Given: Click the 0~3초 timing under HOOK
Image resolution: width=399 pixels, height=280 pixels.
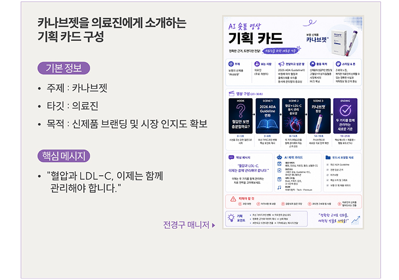Looking at the screenshot, I should click(240, 136).
